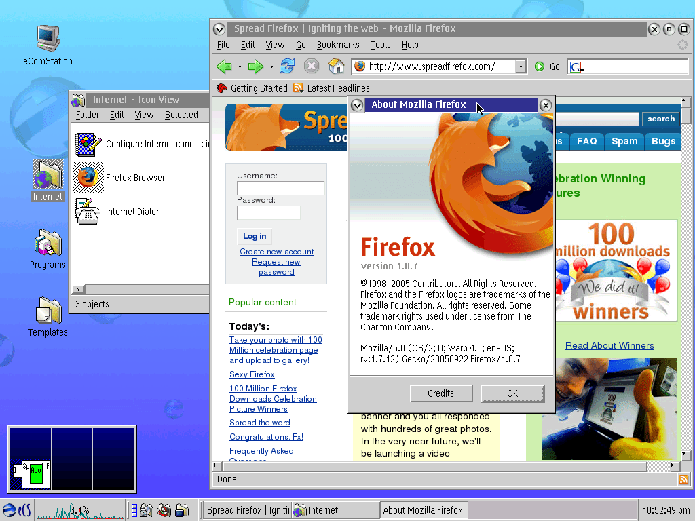This screenshot has height=521, width=695.
Task: Open the View menu in Icon View window
Action: (144, 115)
